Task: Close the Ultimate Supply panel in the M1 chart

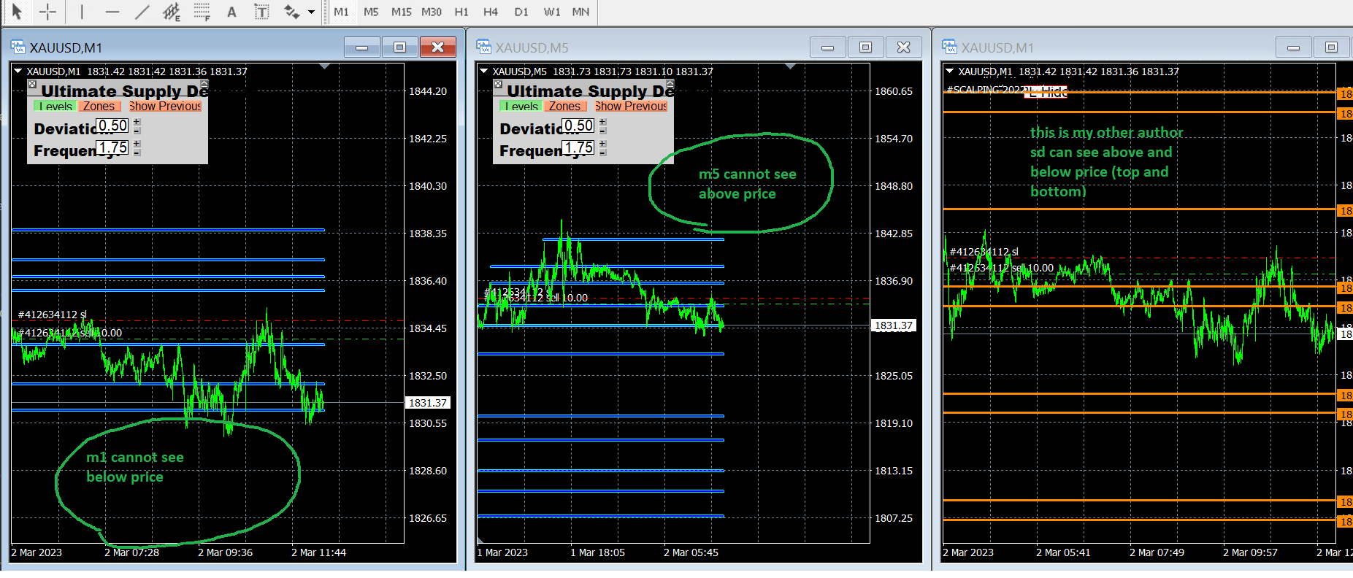Action: click(x=32, y=85)
